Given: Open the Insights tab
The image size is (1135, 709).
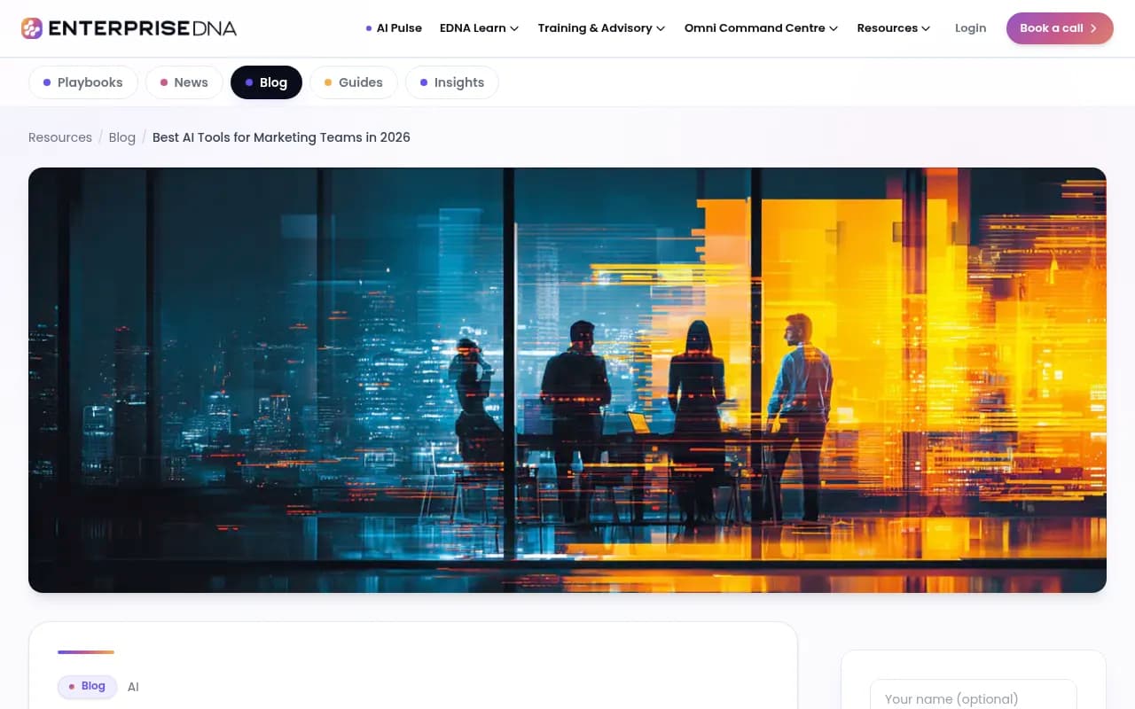Looking at the screenshot, I should coord(452,82).
